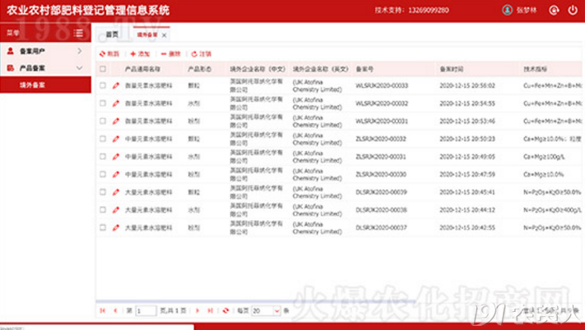Click the edit pencil for record DLSRJK2020-00037
585x330 pixels.
point(116,227)
